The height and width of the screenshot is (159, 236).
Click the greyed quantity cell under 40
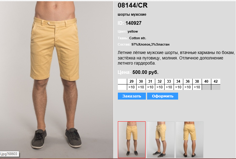point(206,87)
